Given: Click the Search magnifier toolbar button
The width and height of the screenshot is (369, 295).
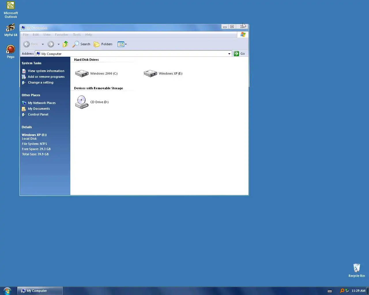Looking at the screenshot, I should pyautogui.click(x=81, y=44).
